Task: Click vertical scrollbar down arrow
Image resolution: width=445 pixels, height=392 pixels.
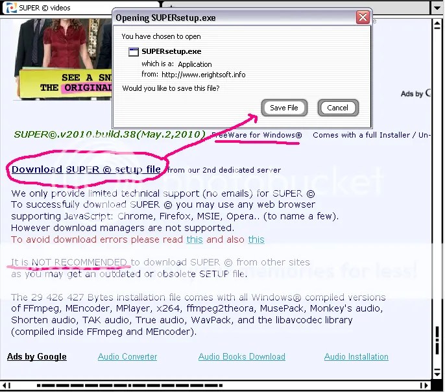Action: click(437, 373)
